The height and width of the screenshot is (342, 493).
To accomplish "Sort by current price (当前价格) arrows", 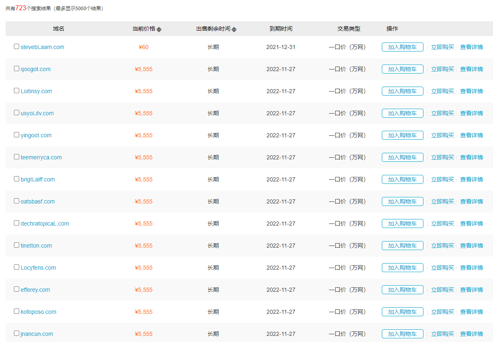I will 159,29.
